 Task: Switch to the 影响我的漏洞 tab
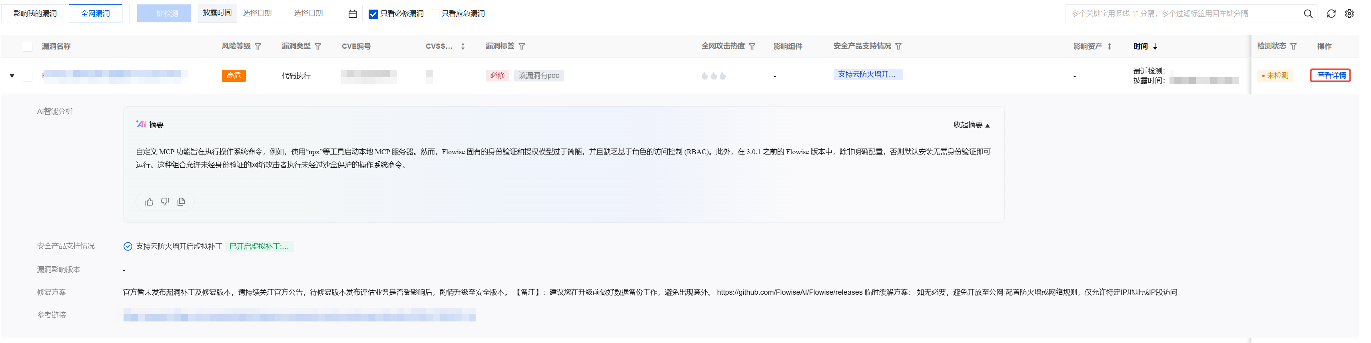(35, 14)
